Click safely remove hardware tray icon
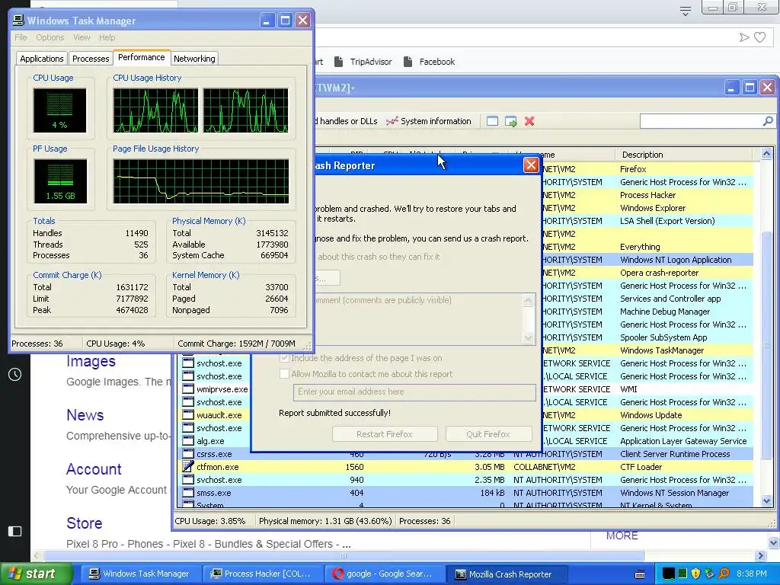 [709, 574]
